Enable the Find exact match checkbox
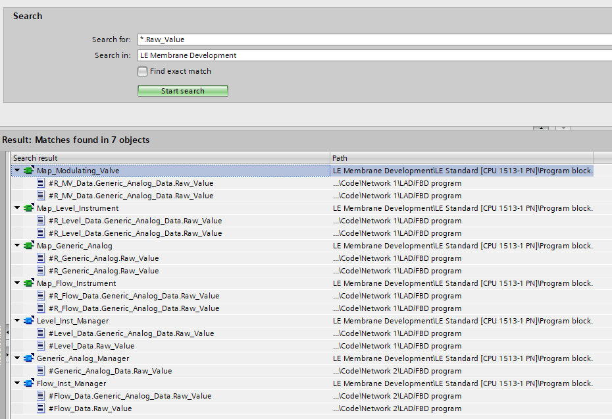This screenshot has height=419, width=612. click(x=142, y=71)
